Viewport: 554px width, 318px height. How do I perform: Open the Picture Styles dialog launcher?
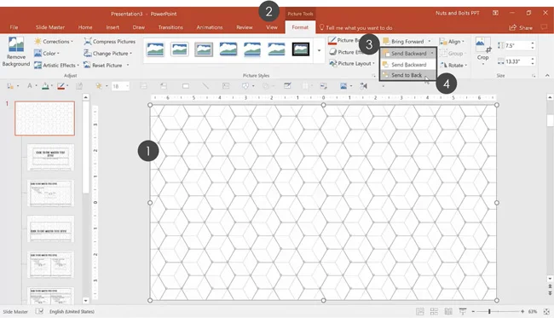(x=374, y=76)
